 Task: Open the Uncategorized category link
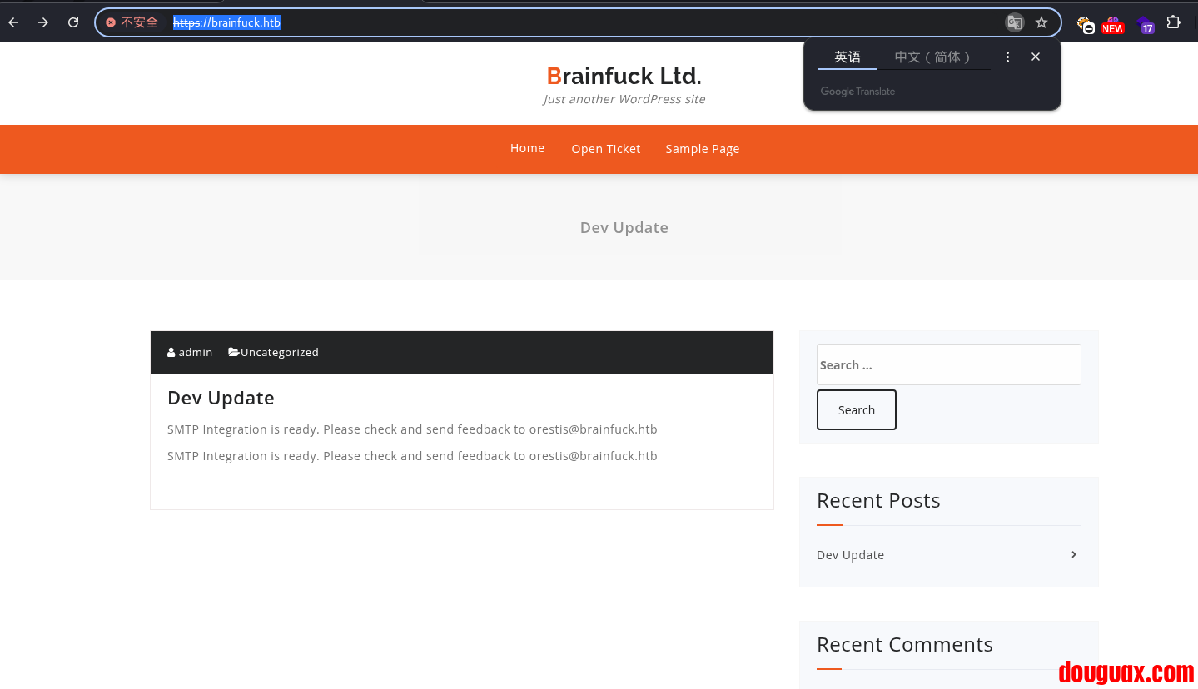point(279,352)
